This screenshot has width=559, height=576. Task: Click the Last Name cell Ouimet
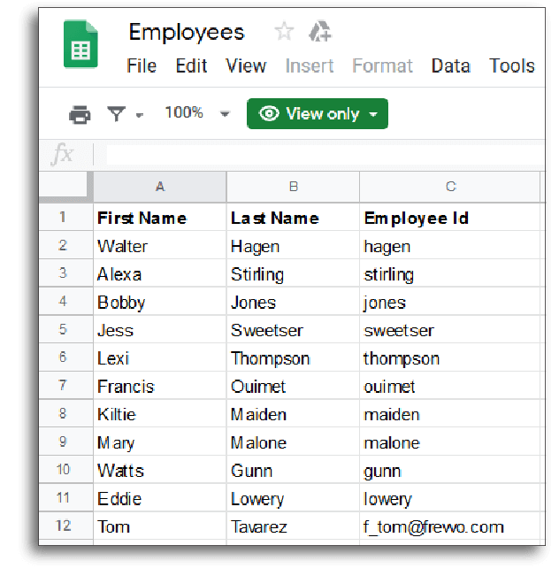[293, 386]
